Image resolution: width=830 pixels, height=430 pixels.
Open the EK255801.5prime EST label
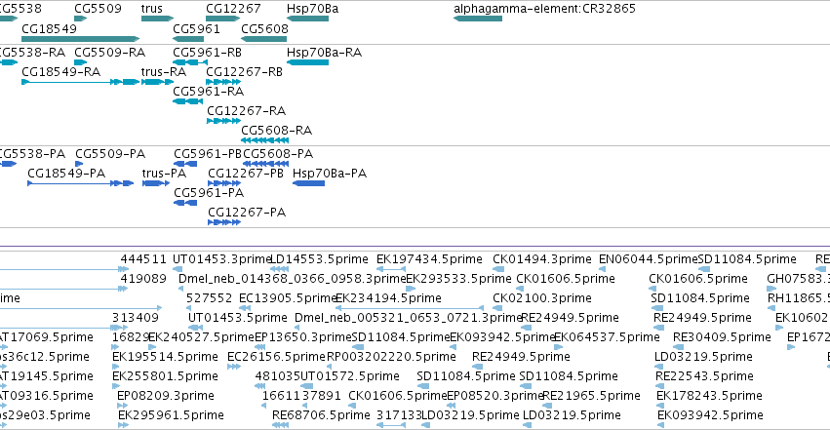(165, 376)
